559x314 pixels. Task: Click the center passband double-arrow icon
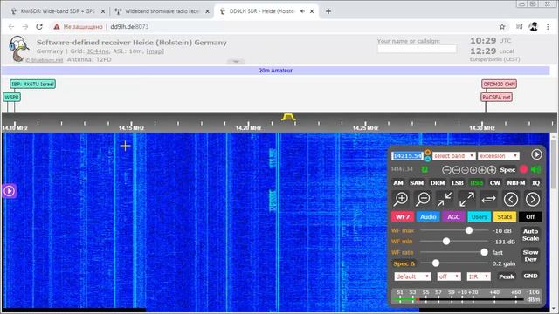pos(489,199)
